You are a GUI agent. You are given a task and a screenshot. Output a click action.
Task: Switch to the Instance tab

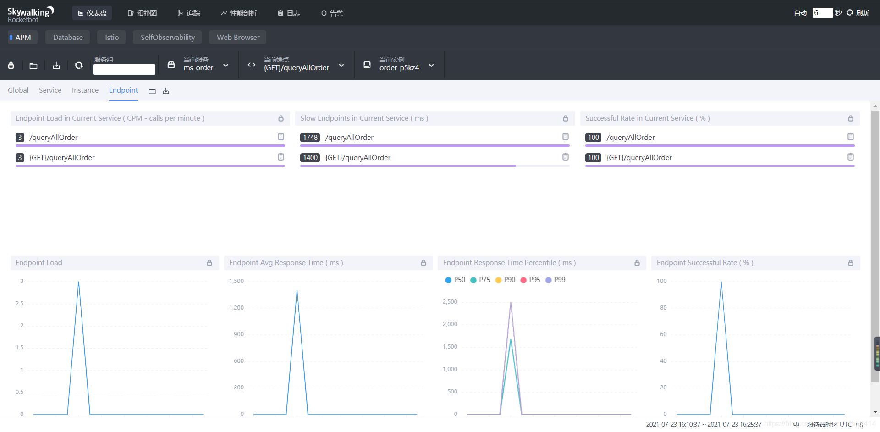tap(85, 90)
